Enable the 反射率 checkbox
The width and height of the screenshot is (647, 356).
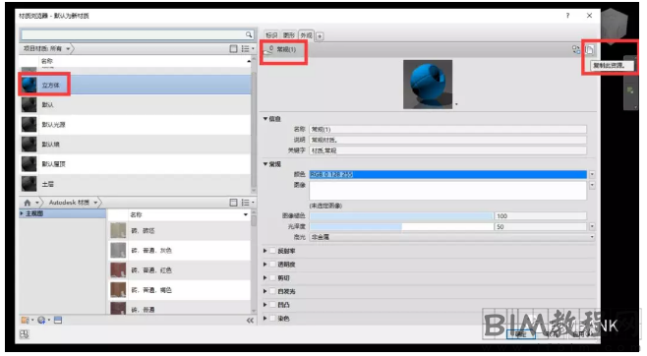click(272, 251)
